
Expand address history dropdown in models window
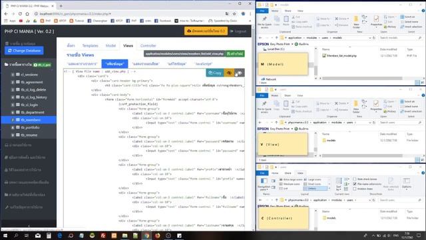(x=370, y=38)
